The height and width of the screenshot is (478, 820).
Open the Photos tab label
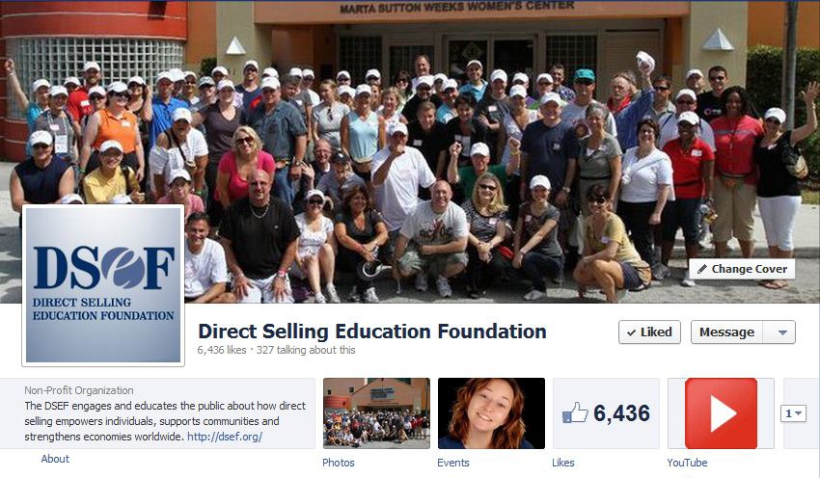[339, 463]
